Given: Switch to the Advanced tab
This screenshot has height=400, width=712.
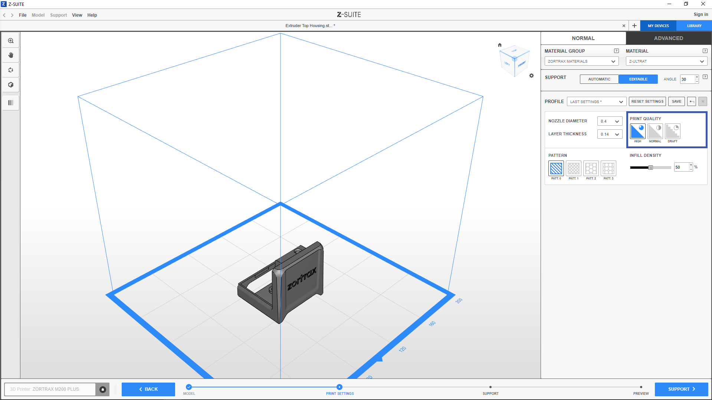Looking at the screenshot, I should point(668,38).
